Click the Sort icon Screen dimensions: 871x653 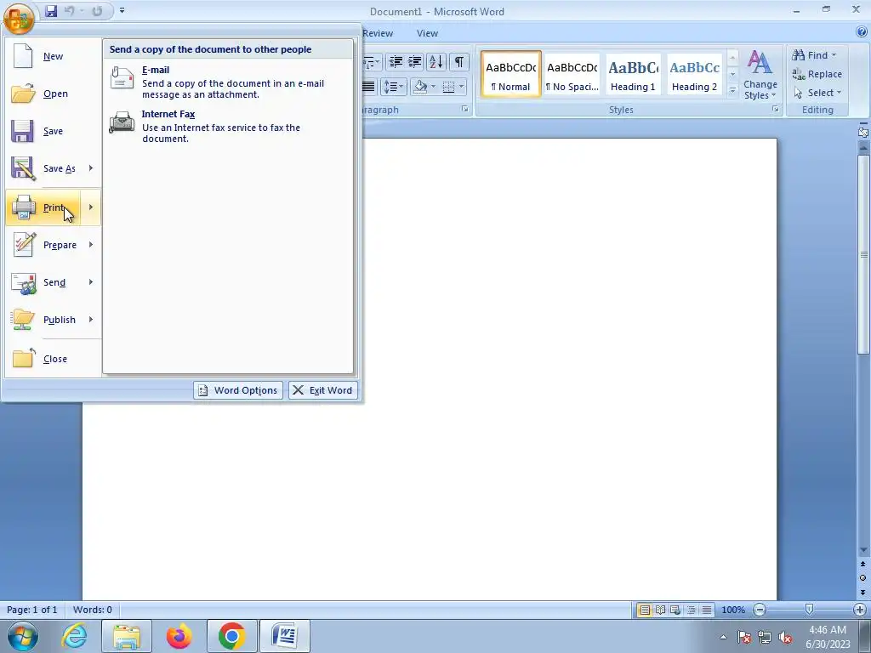[436, 61]
